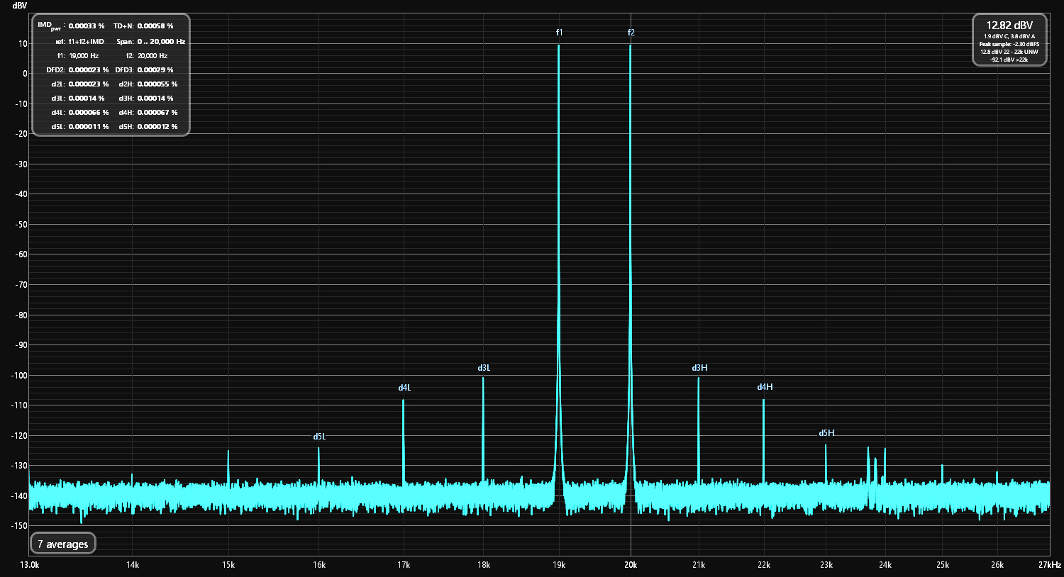Click the 13.0k label on frequency axis
1064x577 pixels.
click(30, 565)
